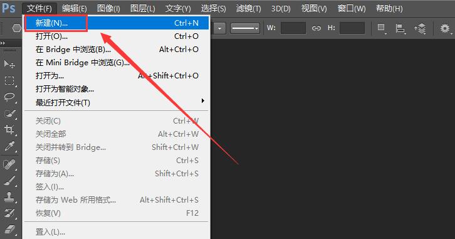Viewport: 455px width, 239px height.
Task: Select the Brush tool
Action: (x=9, y=181)
